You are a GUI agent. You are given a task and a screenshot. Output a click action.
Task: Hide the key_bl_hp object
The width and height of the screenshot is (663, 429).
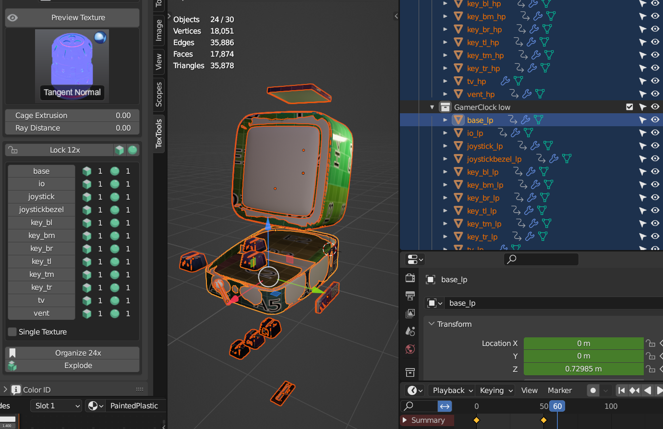(655, 3)
